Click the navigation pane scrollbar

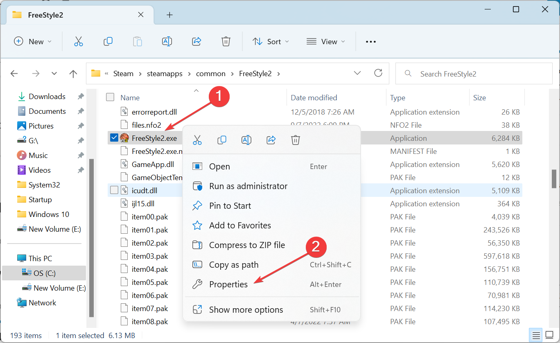(91, 238)
